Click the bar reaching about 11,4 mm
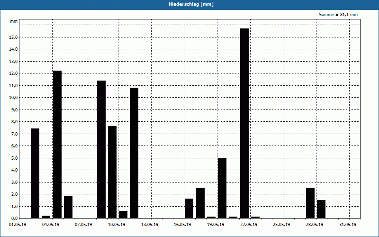Image resolution: width=379 pixels, height=237 pixels. click(101, 149)
